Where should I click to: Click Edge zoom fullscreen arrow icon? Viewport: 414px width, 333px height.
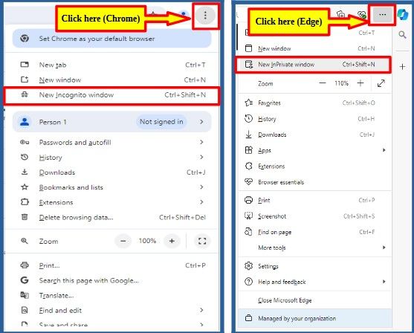pos(381,83)
